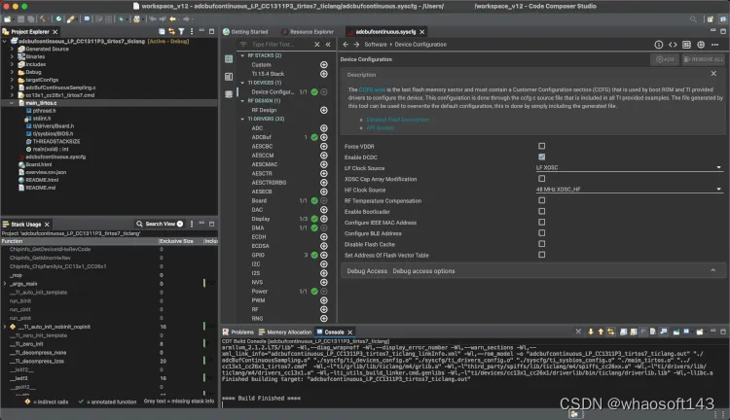
Task: Show generated files code brackets icon
Action: click(673, 45)
